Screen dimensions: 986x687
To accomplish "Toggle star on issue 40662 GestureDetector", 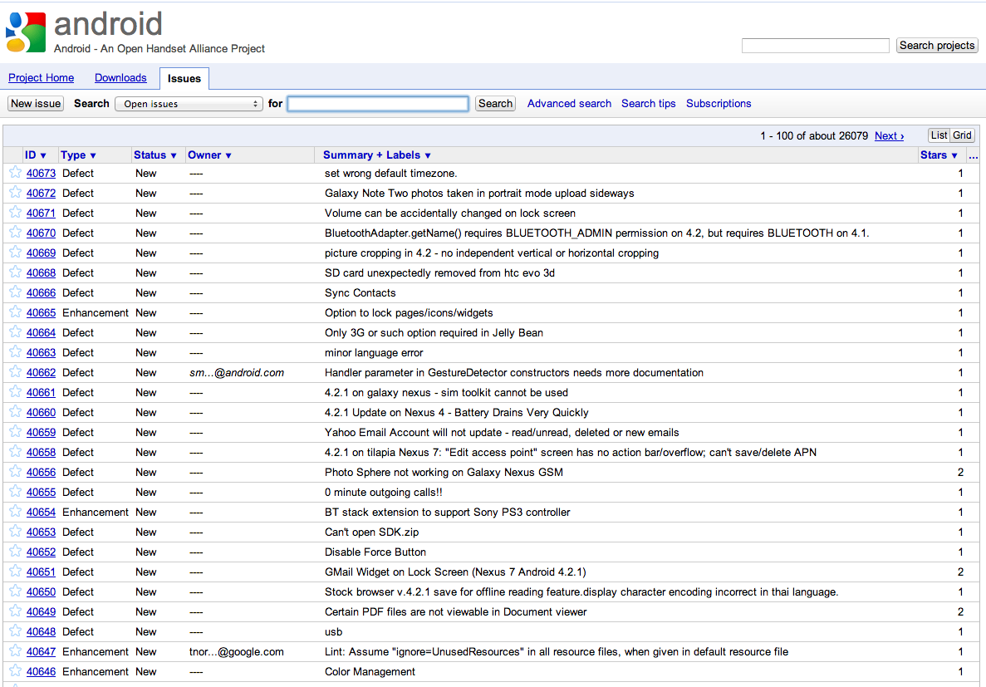I will pyautogui.click(x=15, y=372).
